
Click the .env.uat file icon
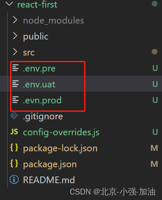pyautogui.click(x=16, y=84)
